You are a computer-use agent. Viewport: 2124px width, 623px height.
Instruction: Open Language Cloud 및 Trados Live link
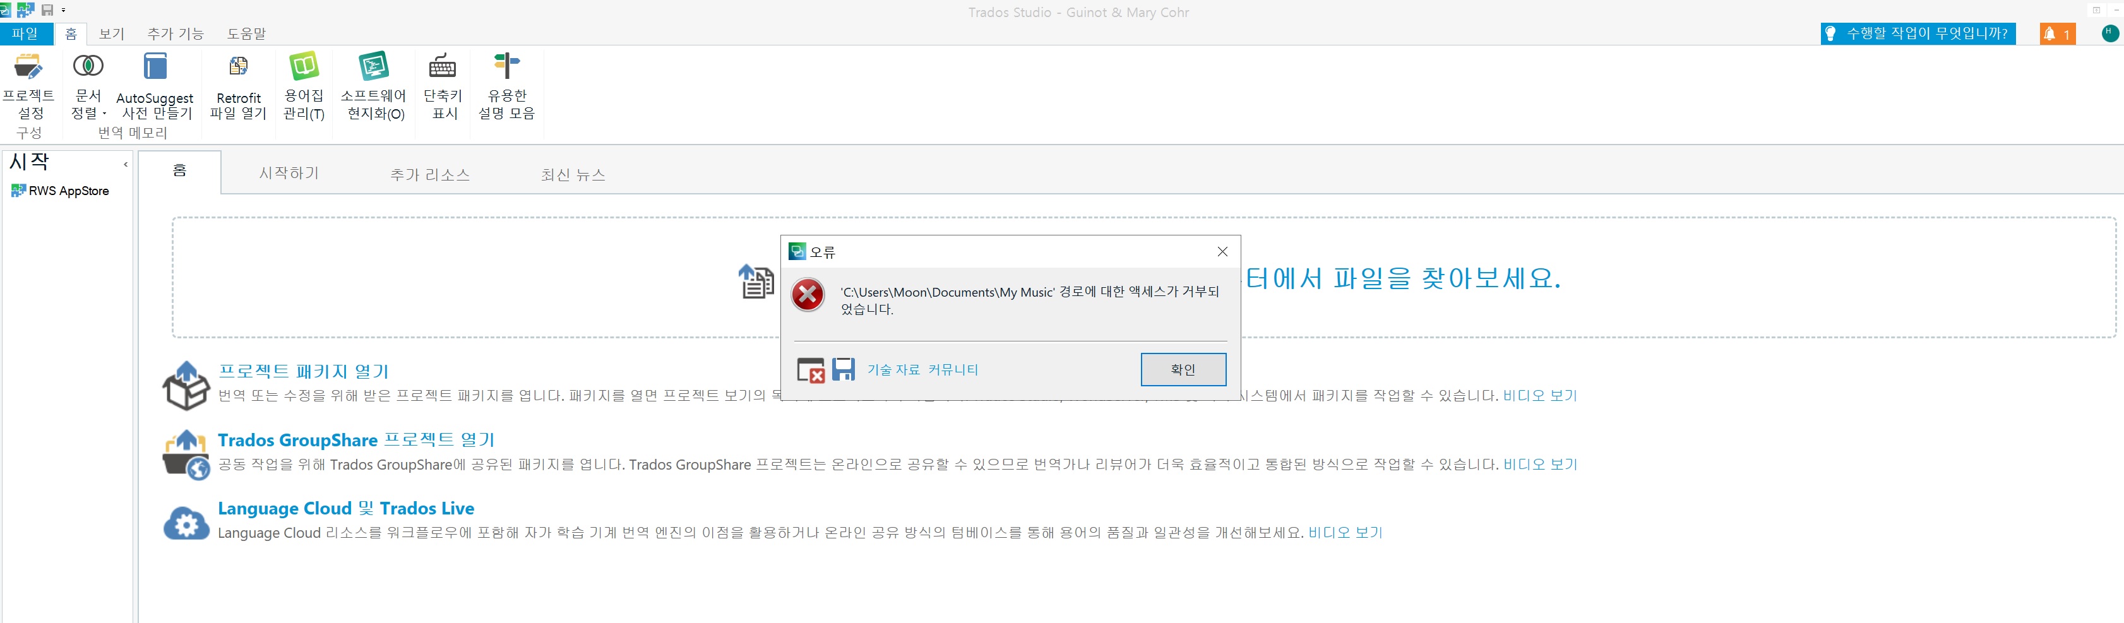346,509
